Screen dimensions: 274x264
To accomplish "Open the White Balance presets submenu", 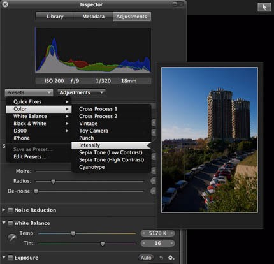I will (x=38, y=116).
